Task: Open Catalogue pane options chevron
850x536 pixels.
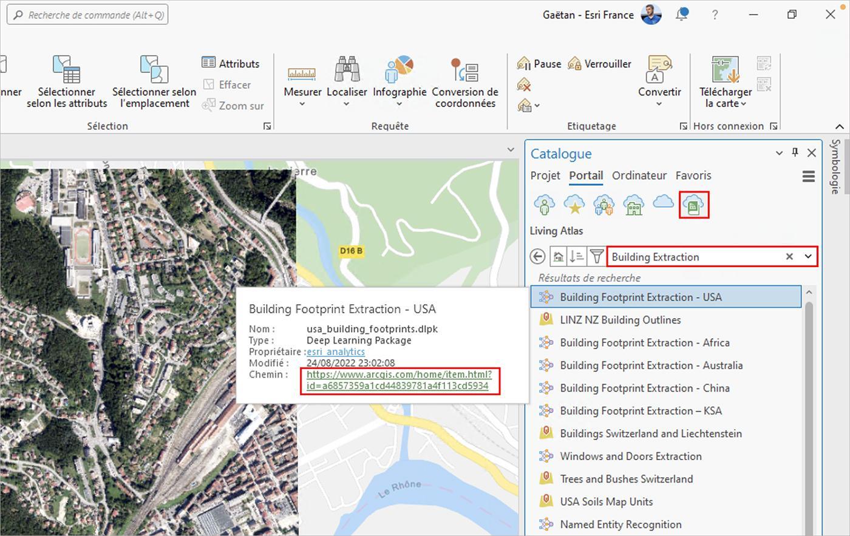Action: click(x=780, y=153)
